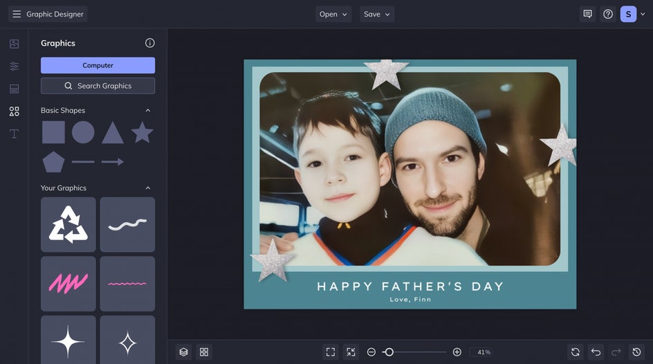Image resolution: width=653 pixels, height=364 pixels.
Task: Select the Graphics shapes sidebar tab
Action: (14, 111)
